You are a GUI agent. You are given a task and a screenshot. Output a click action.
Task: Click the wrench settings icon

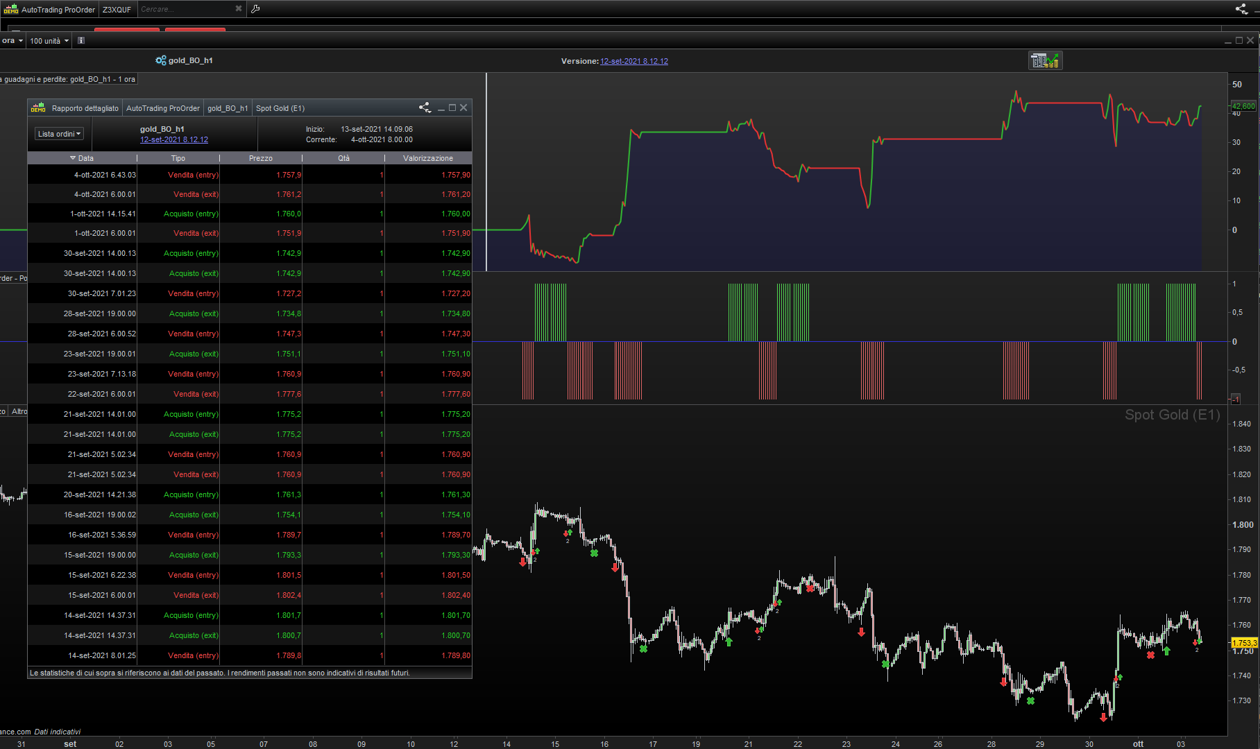pyautogui.click(x=255, y=9)
